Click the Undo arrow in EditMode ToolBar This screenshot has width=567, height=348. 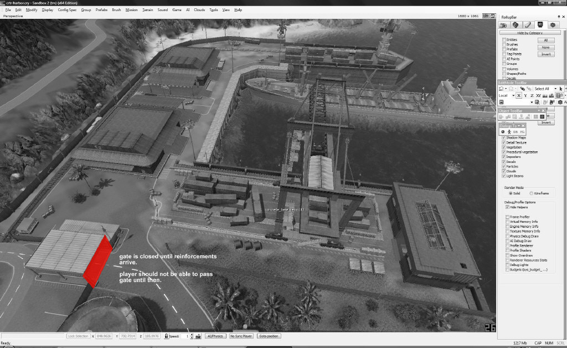point(501,89)
